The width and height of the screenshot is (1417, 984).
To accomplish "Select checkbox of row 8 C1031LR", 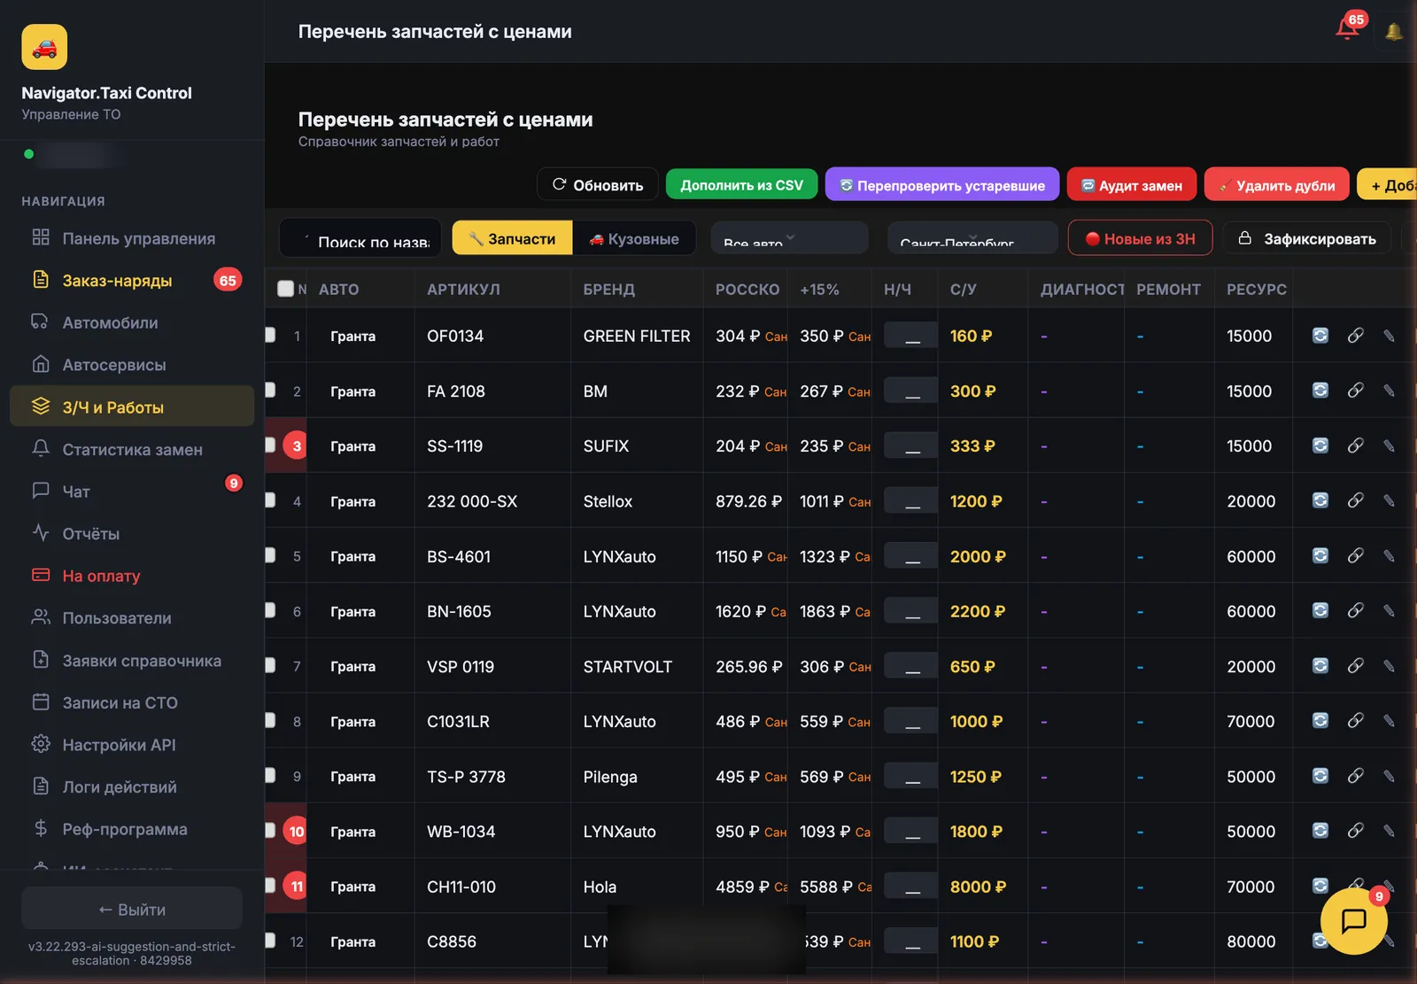I will (271, 720).
